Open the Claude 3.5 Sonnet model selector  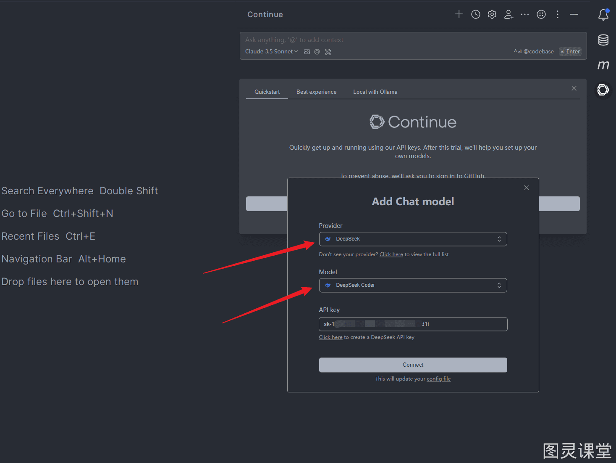pyautogui.click(x=272, y=51)
